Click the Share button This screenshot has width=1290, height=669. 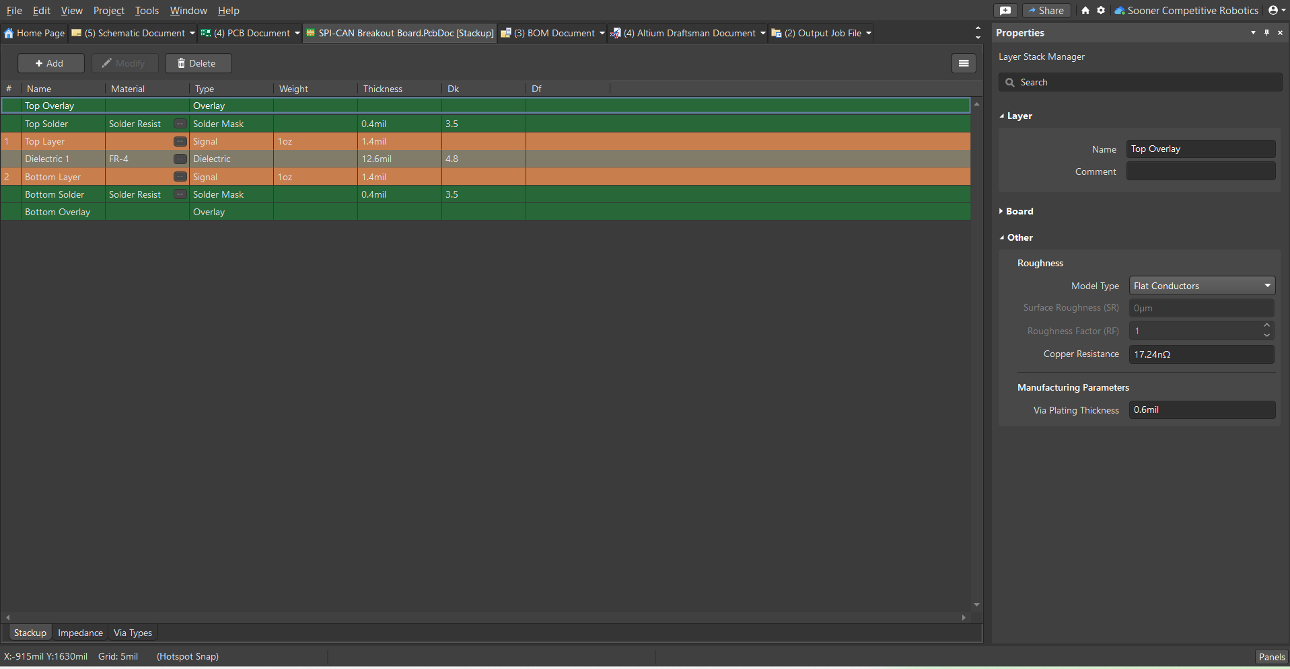pyautogui.click(x=1046, y=11)
